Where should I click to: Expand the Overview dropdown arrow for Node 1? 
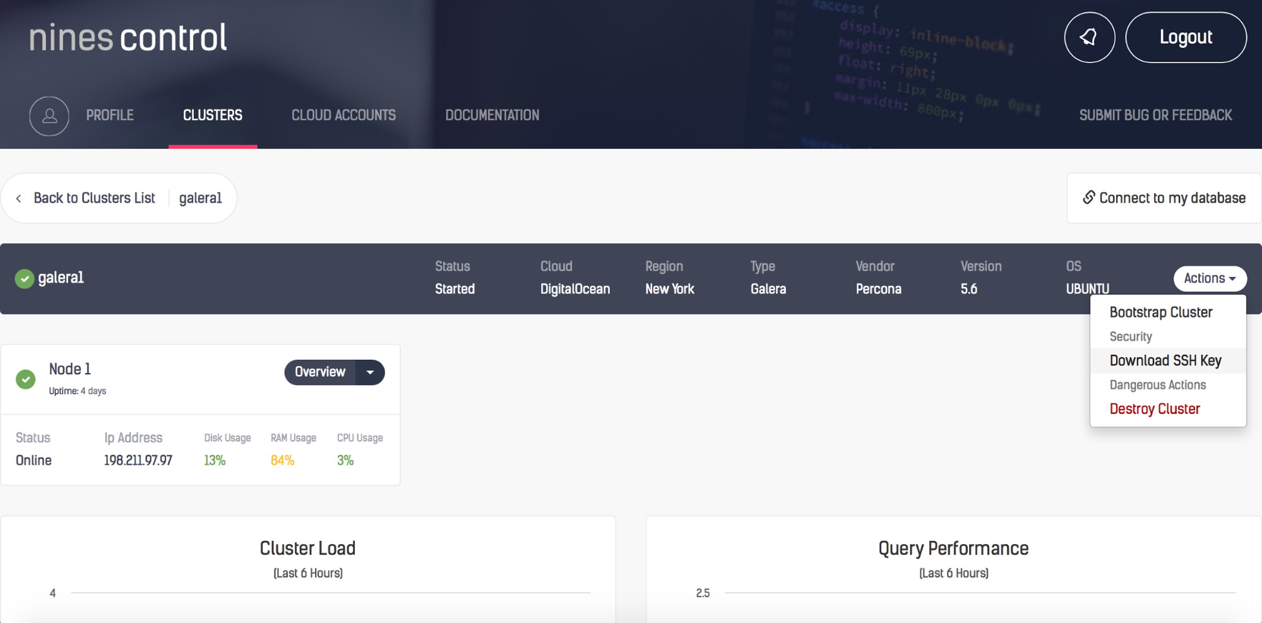click(371, 372)
